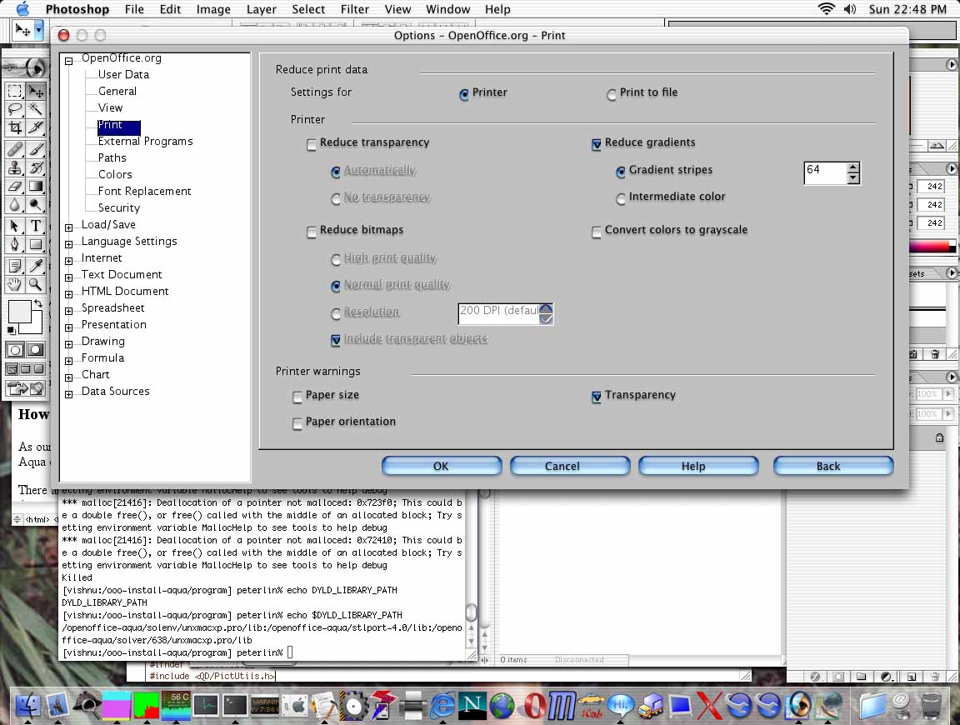Disable the Transparency printer warning

[x=597, y=397]
